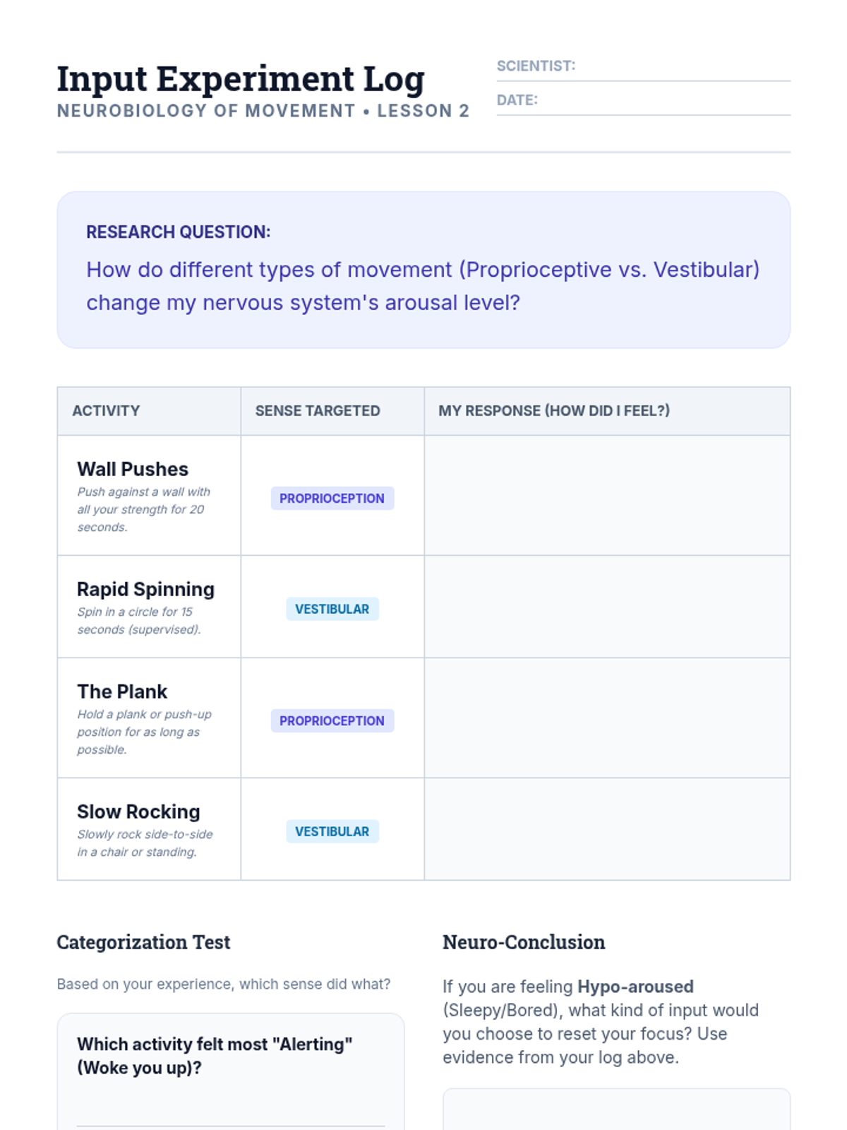Image resolution: width=847 pixels, height=1130 pixels.
Task: Click the Categorization Test heading
Action: coord(143,942)
